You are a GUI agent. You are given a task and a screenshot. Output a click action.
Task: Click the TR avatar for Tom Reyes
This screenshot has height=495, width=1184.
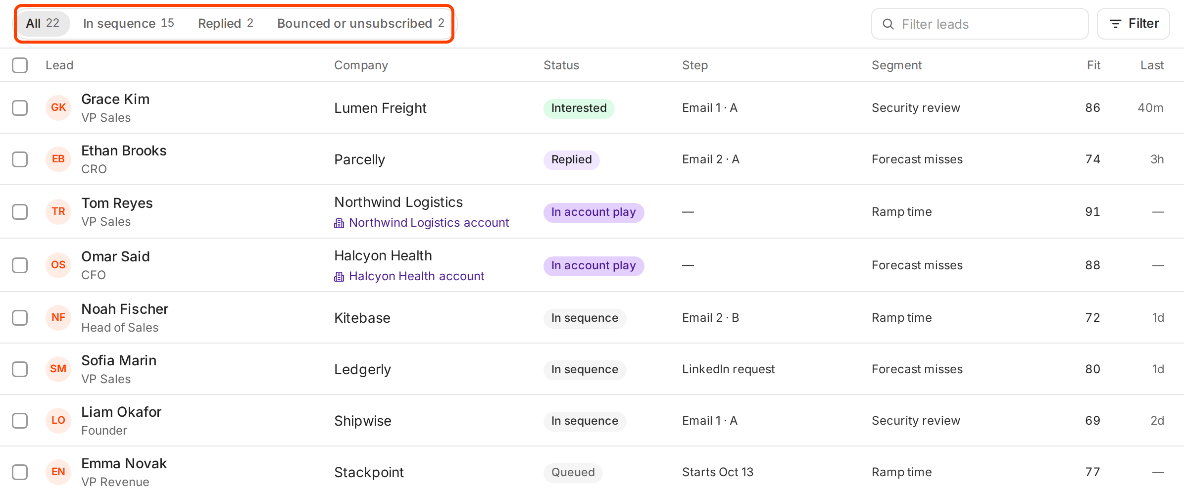[x=58, y=212]
